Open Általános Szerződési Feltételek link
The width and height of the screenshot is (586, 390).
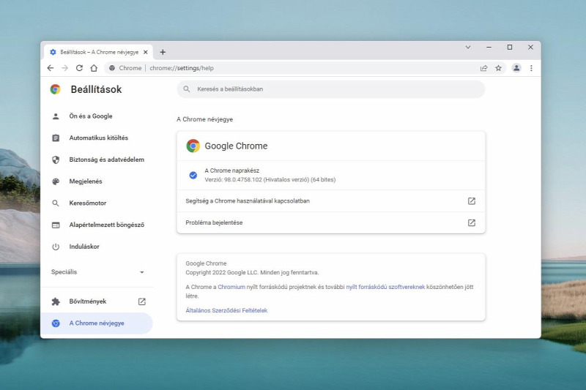point(226,310)
